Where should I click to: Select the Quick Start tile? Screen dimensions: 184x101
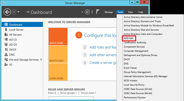(x=58, y=36)
